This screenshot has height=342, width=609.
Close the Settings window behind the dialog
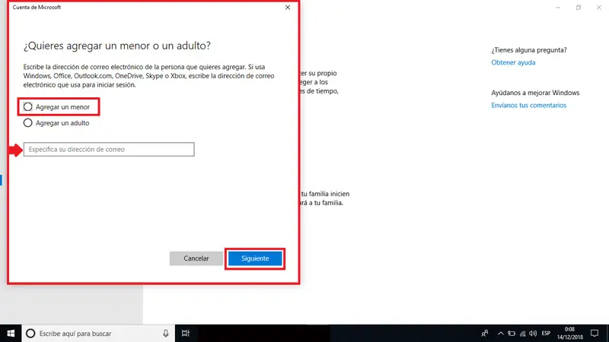click(599, 8)
